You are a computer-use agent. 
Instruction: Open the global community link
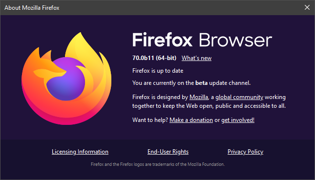click(x=239, y=97)
